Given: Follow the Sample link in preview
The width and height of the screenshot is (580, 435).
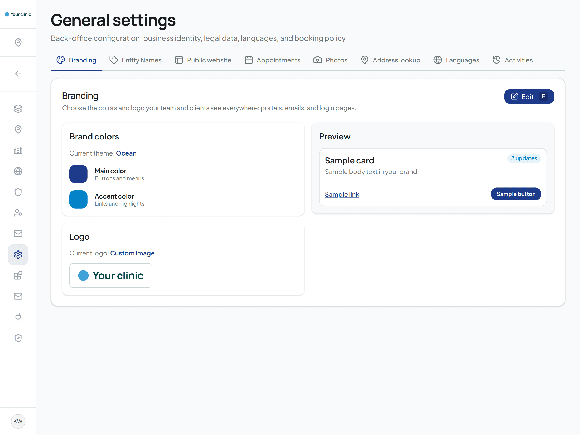Looking at the screenshot, I should pos(342,194).
